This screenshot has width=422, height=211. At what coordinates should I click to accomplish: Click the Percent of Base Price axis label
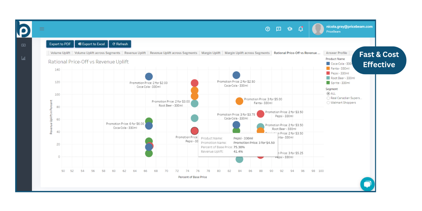point(192,177)
